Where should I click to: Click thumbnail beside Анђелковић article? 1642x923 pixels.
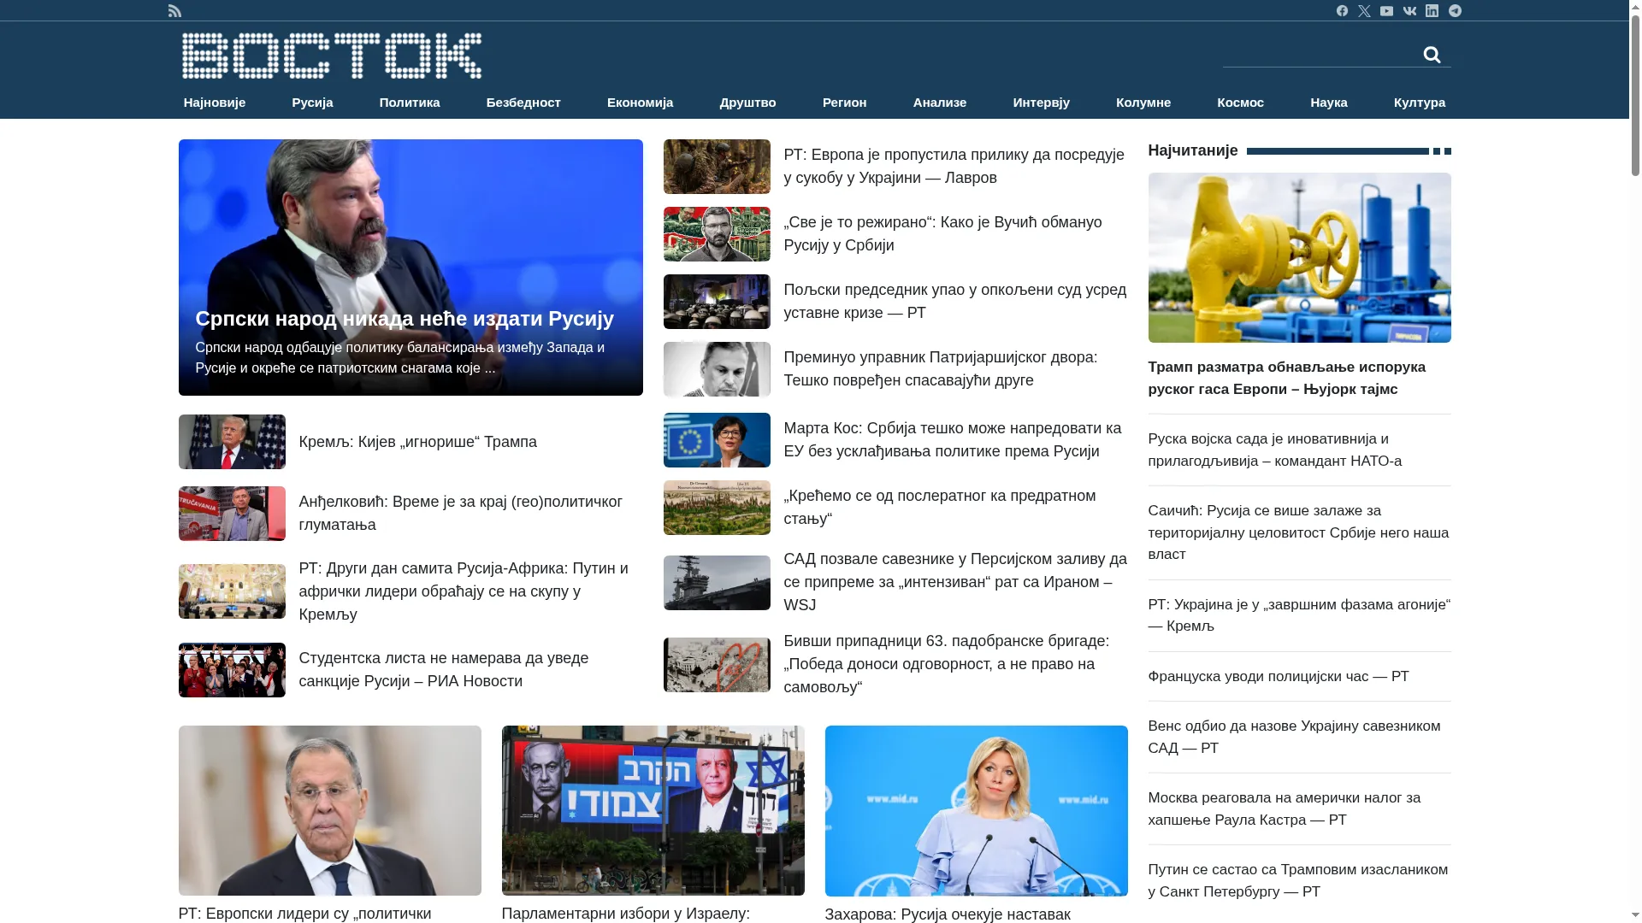pos(232,514)
